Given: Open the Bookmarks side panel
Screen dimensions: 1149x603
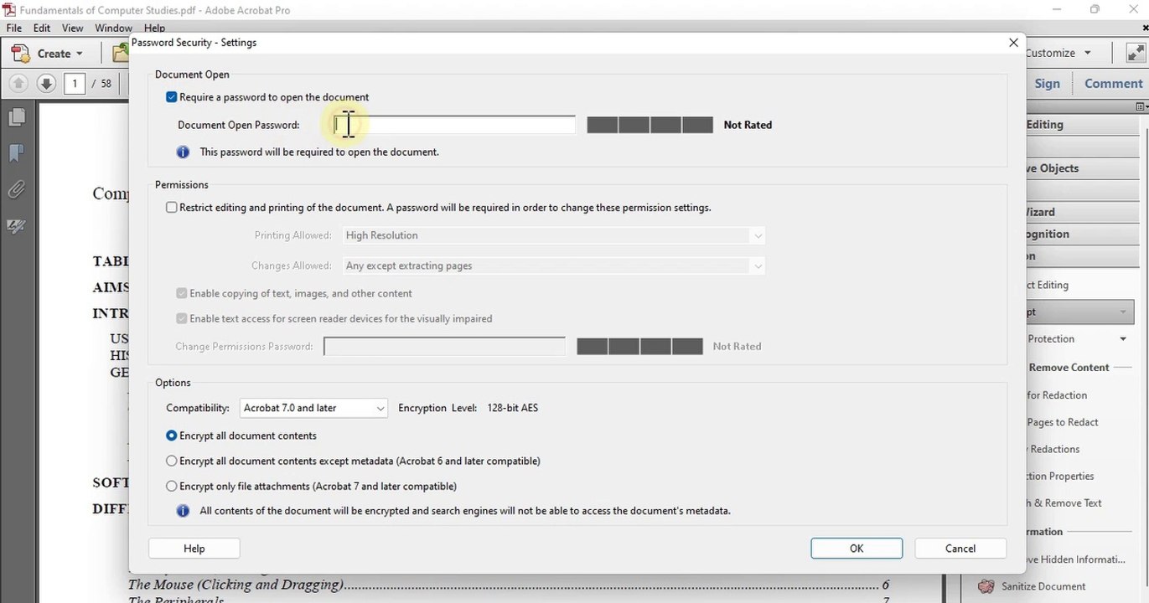Looking at the screenshot, I should coord(16,153).
